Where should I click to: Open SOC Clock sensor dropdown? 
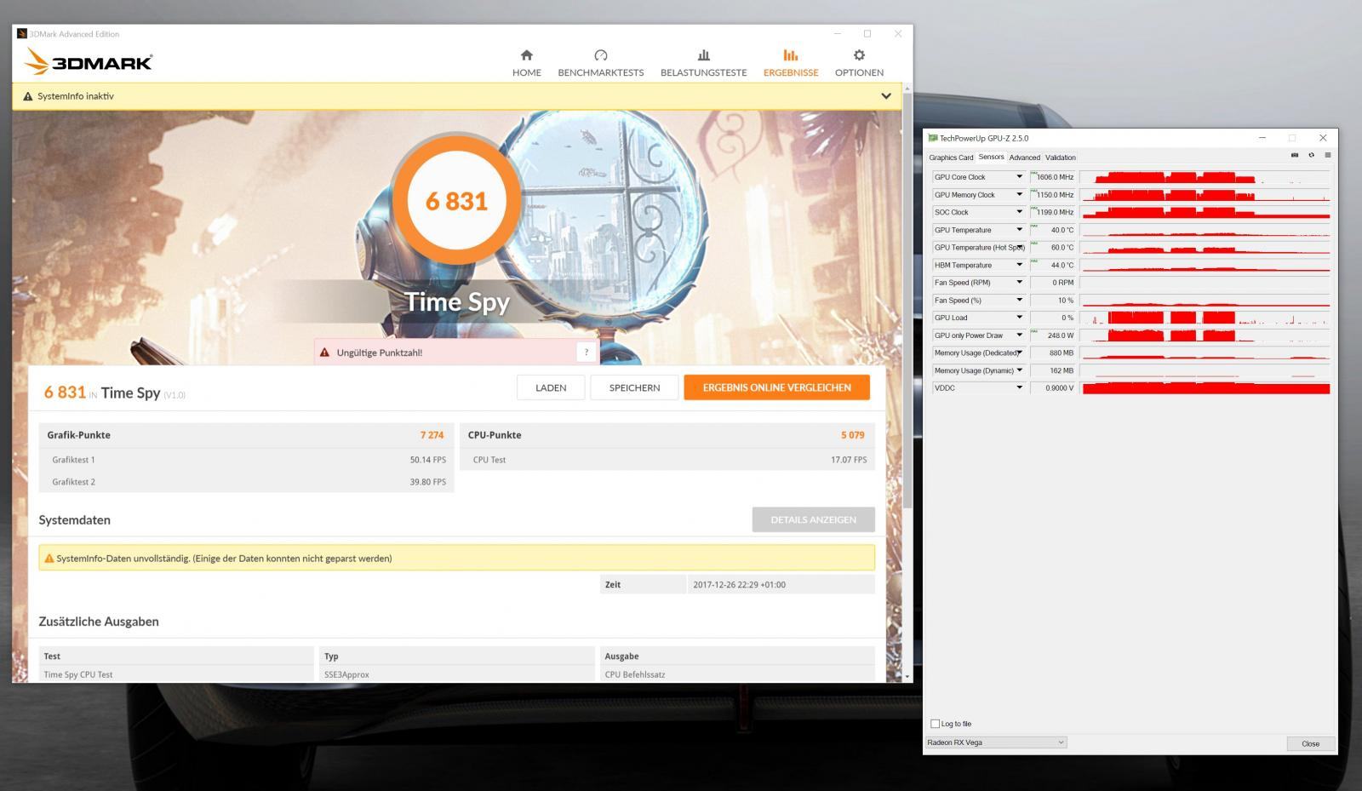click(x=1019, y=212)
